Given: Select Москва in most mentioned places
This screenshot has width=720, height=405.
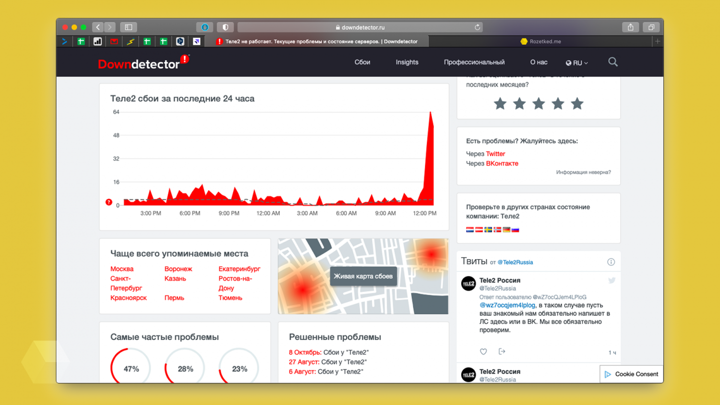Looking at the screenshot, I should pyautogui.click(x=122, y=269).
